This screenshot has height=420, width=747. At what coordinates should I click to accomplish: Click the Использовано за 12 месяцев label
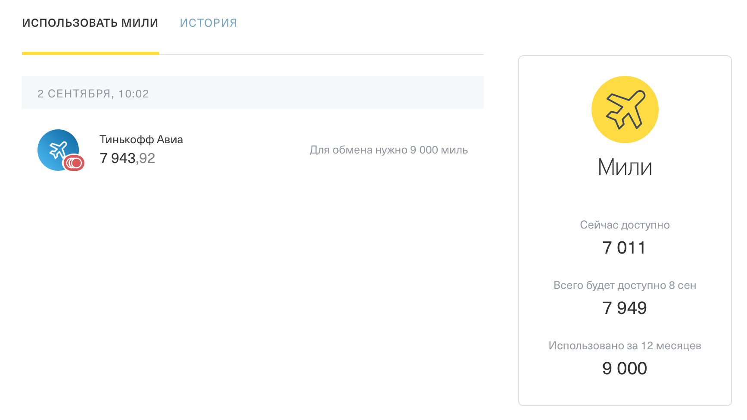coord(625,346)
